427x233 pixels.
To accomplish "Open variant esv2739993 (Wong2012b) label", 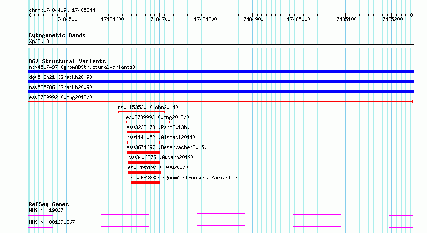I will (x=157, y=117).
